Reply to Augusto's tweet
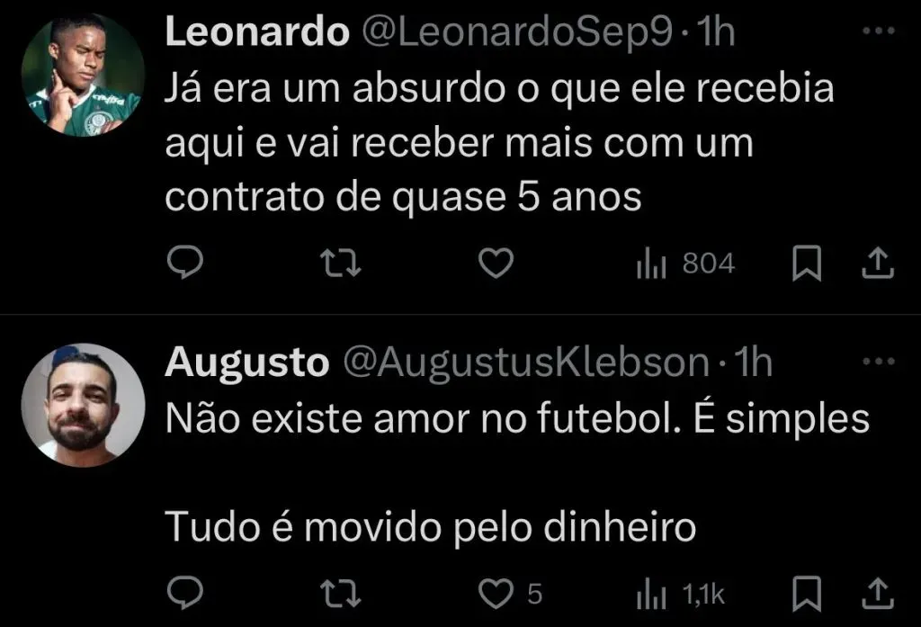Viewport: 921px width, 627px height. pyautogui.click(x=186, y=594)
